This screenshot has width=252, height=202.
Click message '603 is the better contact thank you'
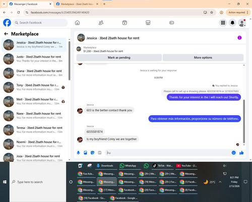click(x=109, y=110)
